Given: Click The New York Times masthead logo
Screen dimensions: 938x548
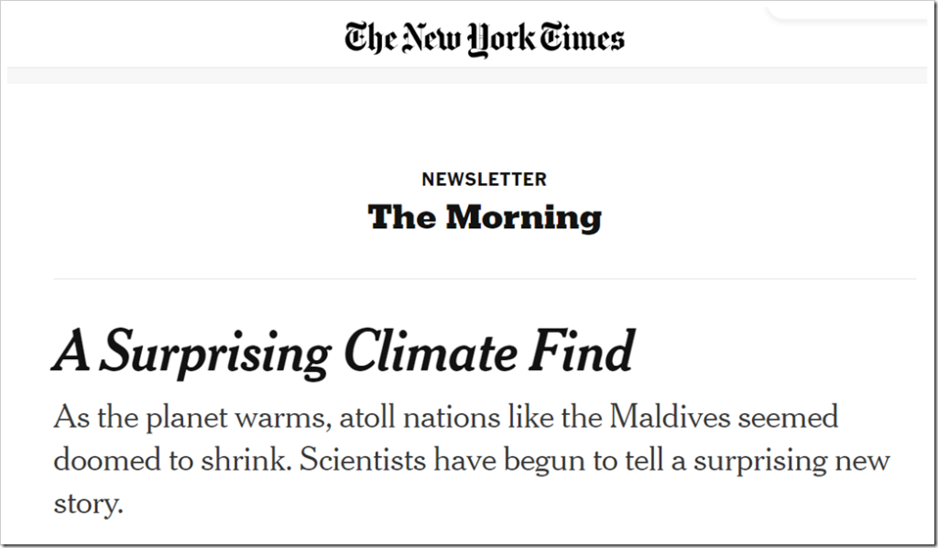Looking at the screenshot, I should point(485,38).
